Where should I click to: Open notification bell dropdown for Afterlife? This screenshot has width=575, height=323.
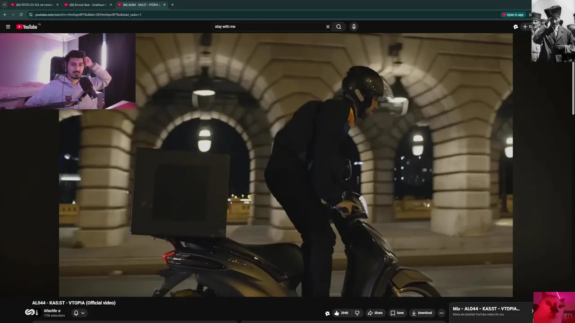tap(79, 313)
